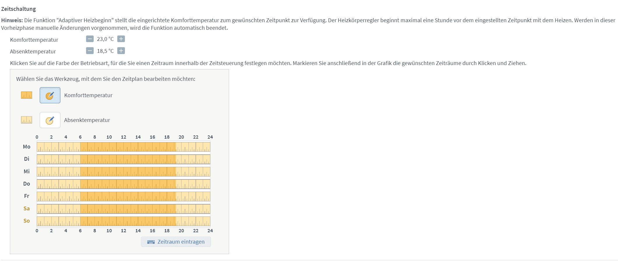618x262 pixels.
Task: Click the Mo day label
Action: pos(27,146)
